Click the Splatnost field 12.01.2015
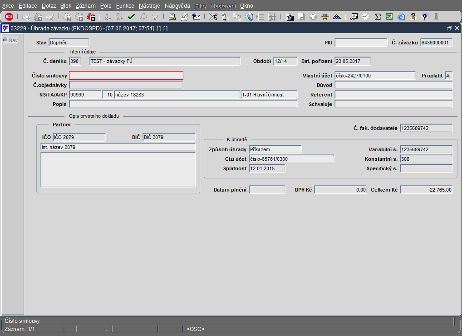 point(267,168)
